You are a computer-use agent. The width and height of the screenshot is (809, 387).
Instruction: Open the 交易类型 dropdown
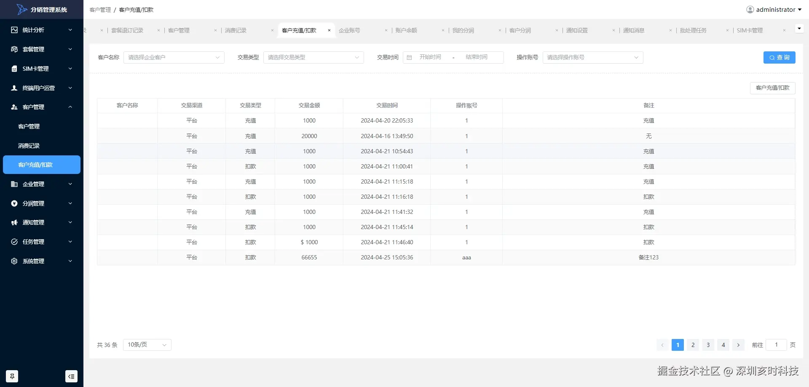[x=313, y=57]
